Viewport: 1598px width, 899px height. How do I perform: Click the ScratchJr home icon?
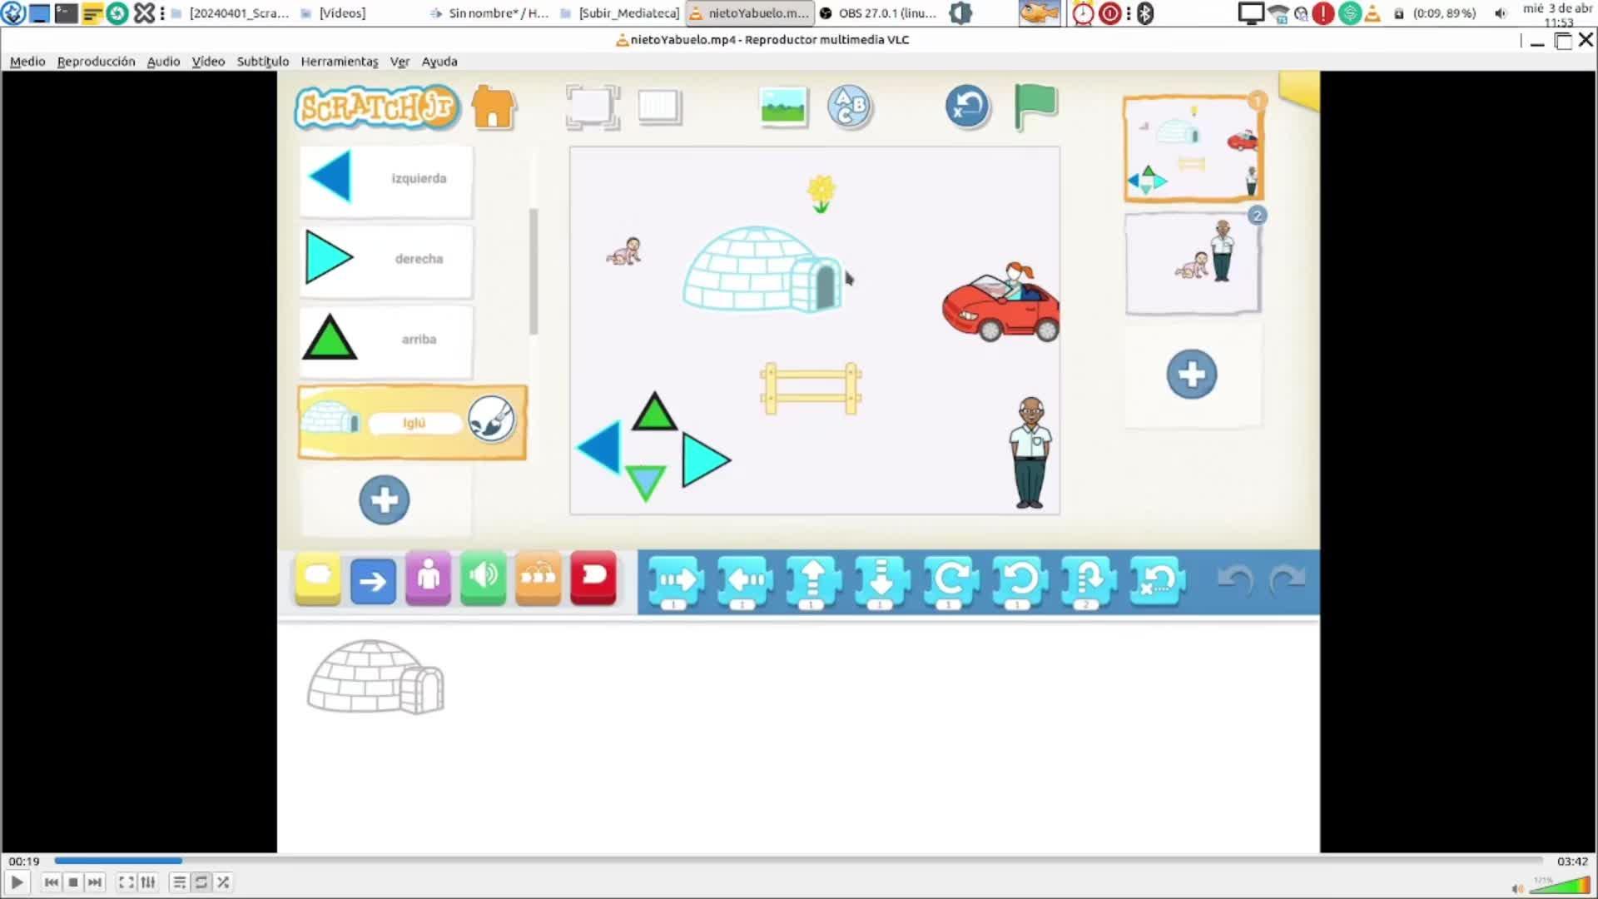[494, 107]
